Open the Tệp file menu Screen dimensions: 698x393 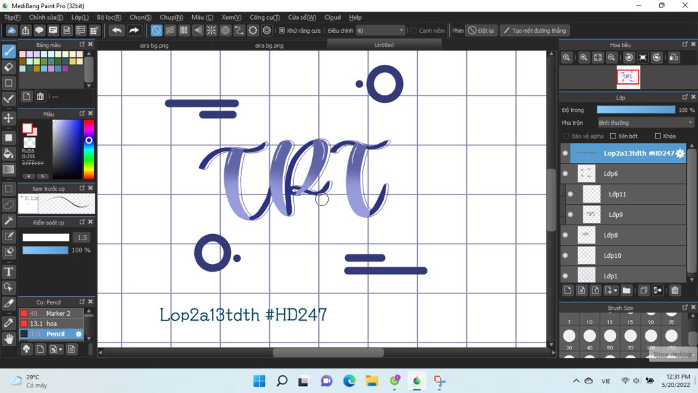click(12, 17)
